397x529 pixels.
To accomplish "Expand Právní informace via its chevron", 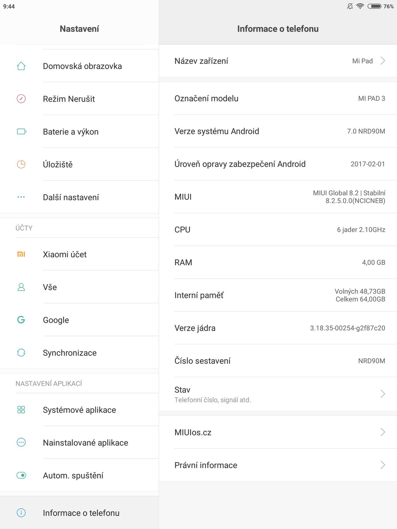I will coord(383,465).
